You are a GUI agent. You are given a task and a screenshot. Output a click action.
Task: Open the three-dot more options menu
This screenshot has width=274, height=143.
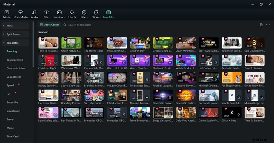click(x=268, y=25)
